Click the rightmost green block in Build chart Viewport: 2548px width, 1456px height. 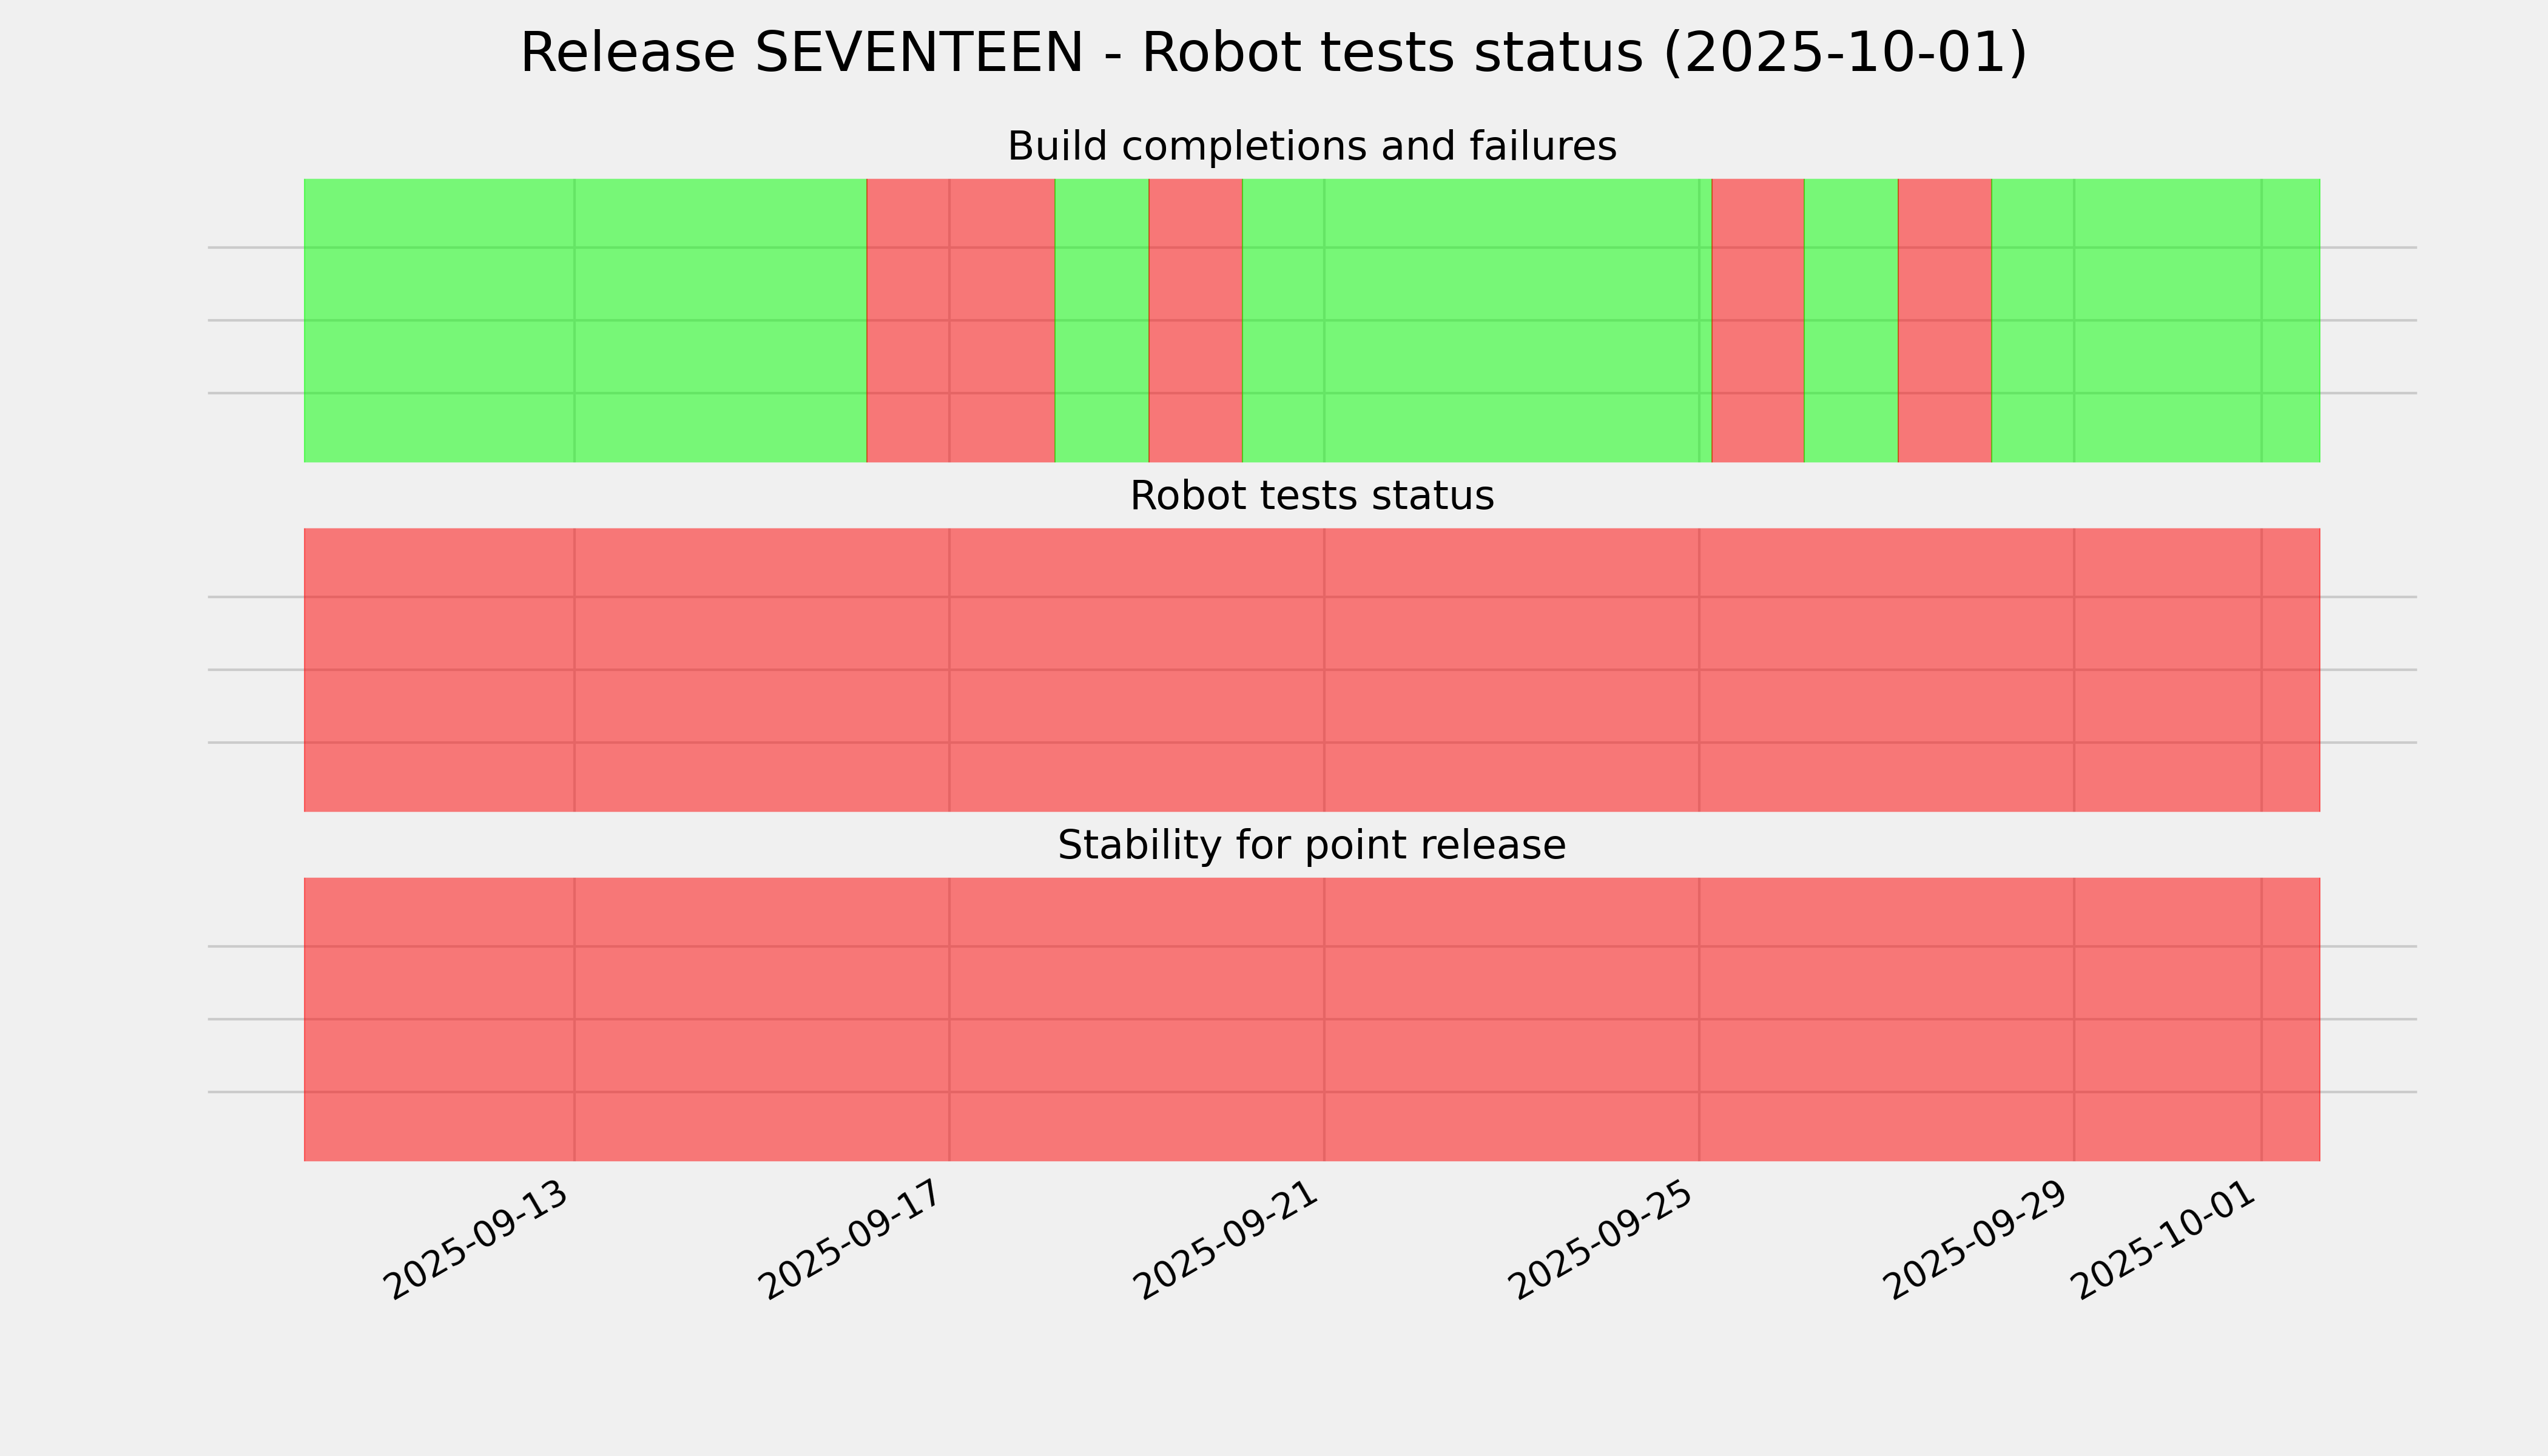[2155, 320]
